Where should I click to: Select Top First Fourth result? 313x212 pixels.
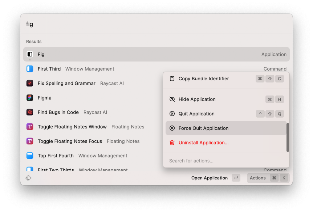tap(93, 156)
